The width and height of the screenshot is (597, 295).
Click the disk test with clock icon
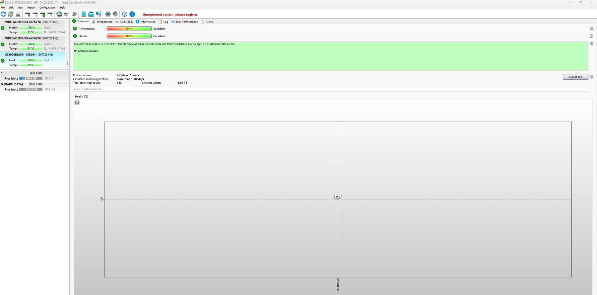35,14
